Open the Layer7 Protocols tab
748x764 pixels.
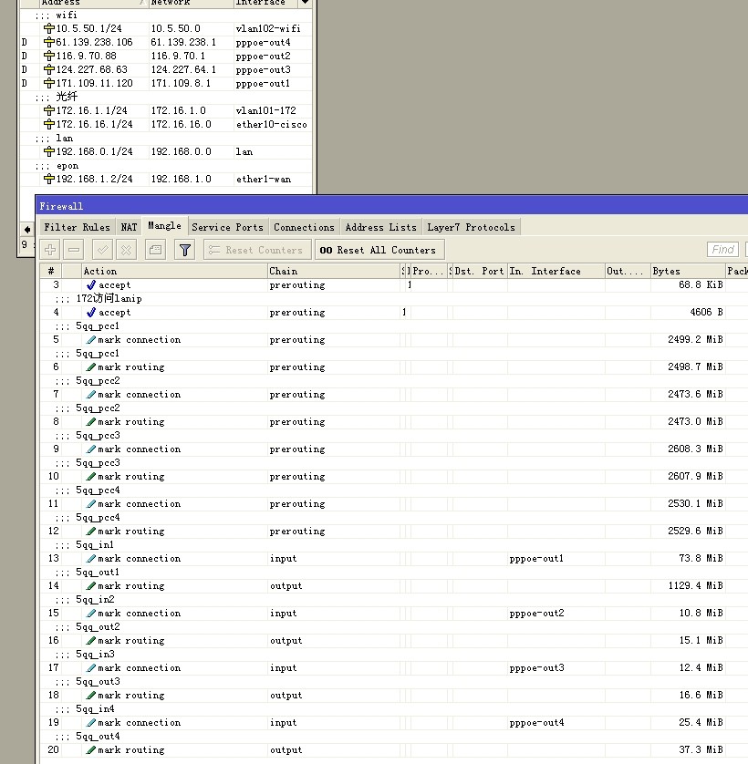471,227
